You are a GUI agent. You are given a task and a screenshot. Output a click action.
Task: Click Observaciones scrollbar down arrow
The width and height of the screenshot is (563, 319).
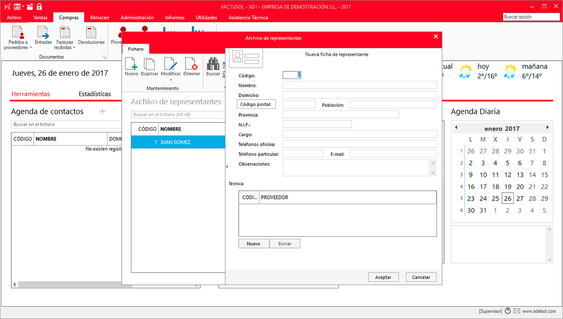coord(434,173)
